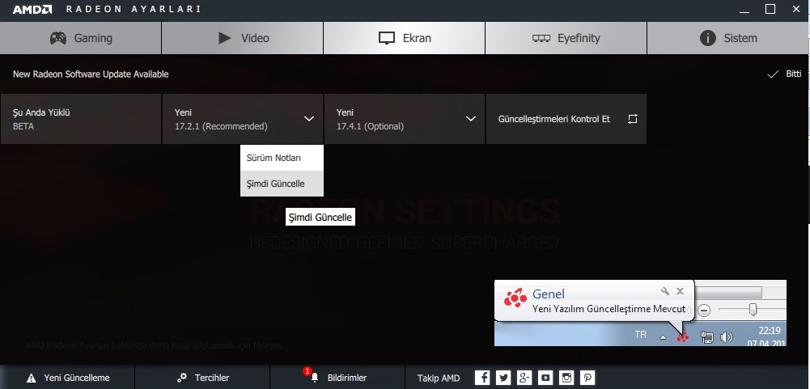Click the Takip AMD label
This screenshot has width=810, height=389.
[439, 378]
